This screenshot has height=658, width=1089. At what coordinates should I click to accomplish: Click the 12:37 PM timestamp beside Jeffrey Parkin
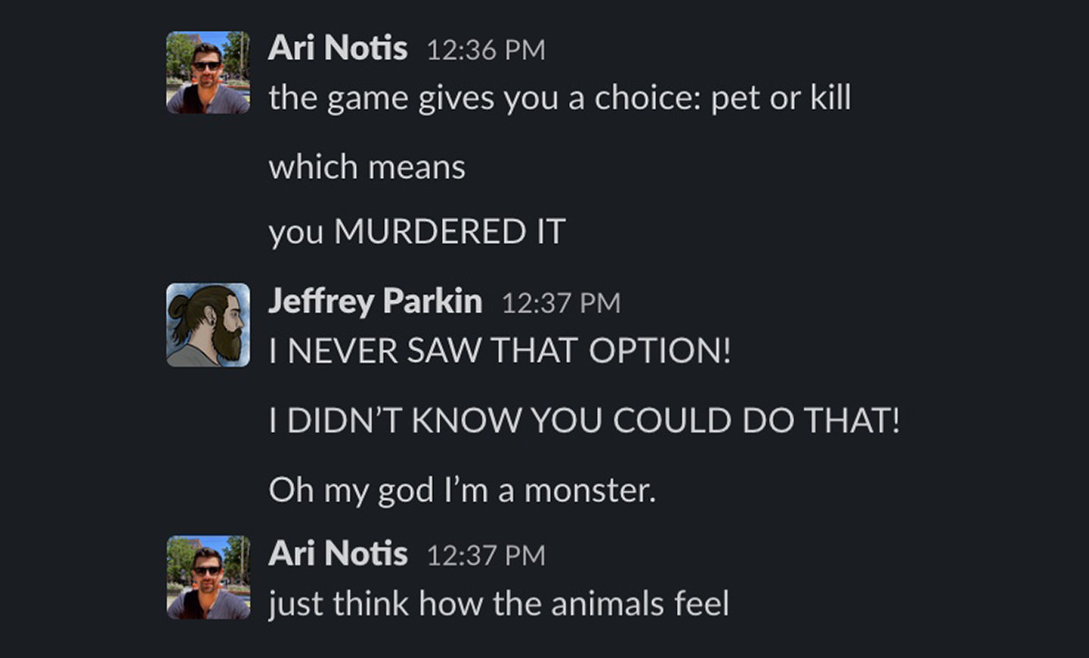[x=561, y=303]
